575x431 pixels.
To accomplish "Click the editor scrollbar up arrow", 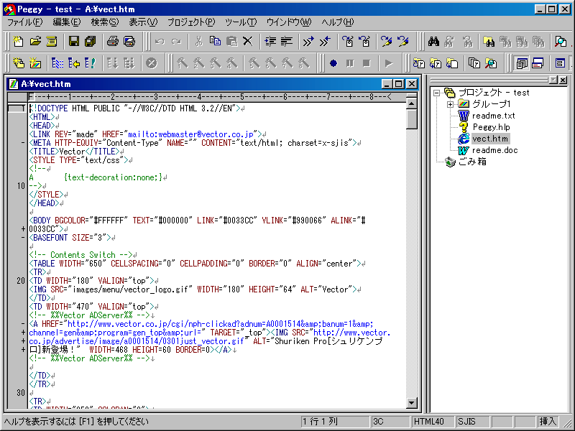I will pyautogui.click(x=411, y=104).
